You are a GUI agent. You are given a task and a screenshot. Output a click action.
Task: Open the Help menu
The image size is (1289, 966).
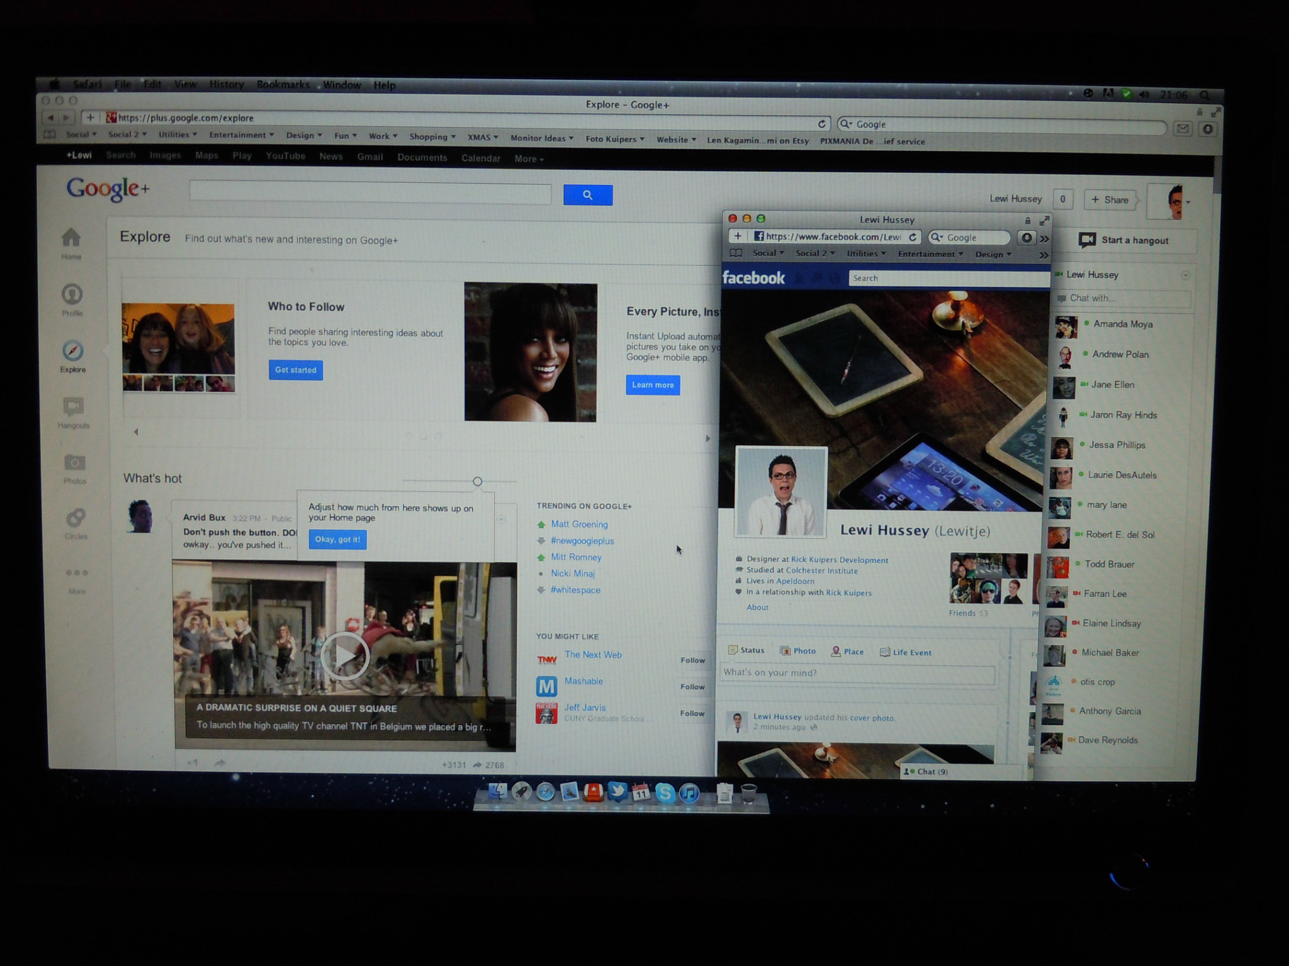tap(385, 86)
